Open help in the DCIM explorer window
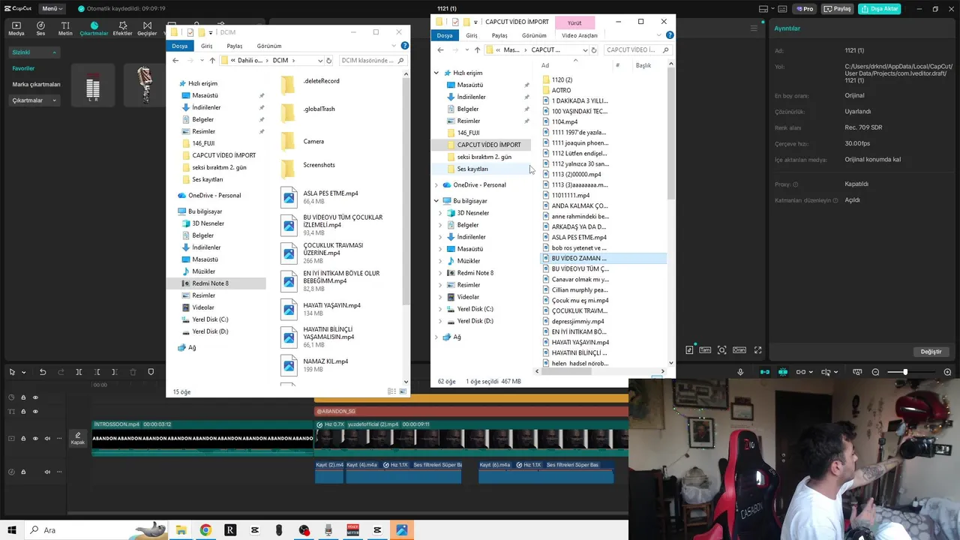The height and width of the screenshot is (540, 960). (405, 46)
